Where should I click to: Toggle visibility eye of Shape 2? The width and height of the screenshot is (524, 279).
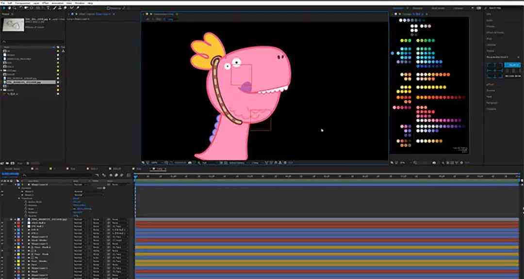[2, 191]
